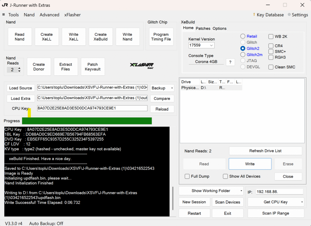This screenshot has width=311, height=226.
Task: Expand the Get CPU Key dropdown arrow
Action: click(302, 202)
